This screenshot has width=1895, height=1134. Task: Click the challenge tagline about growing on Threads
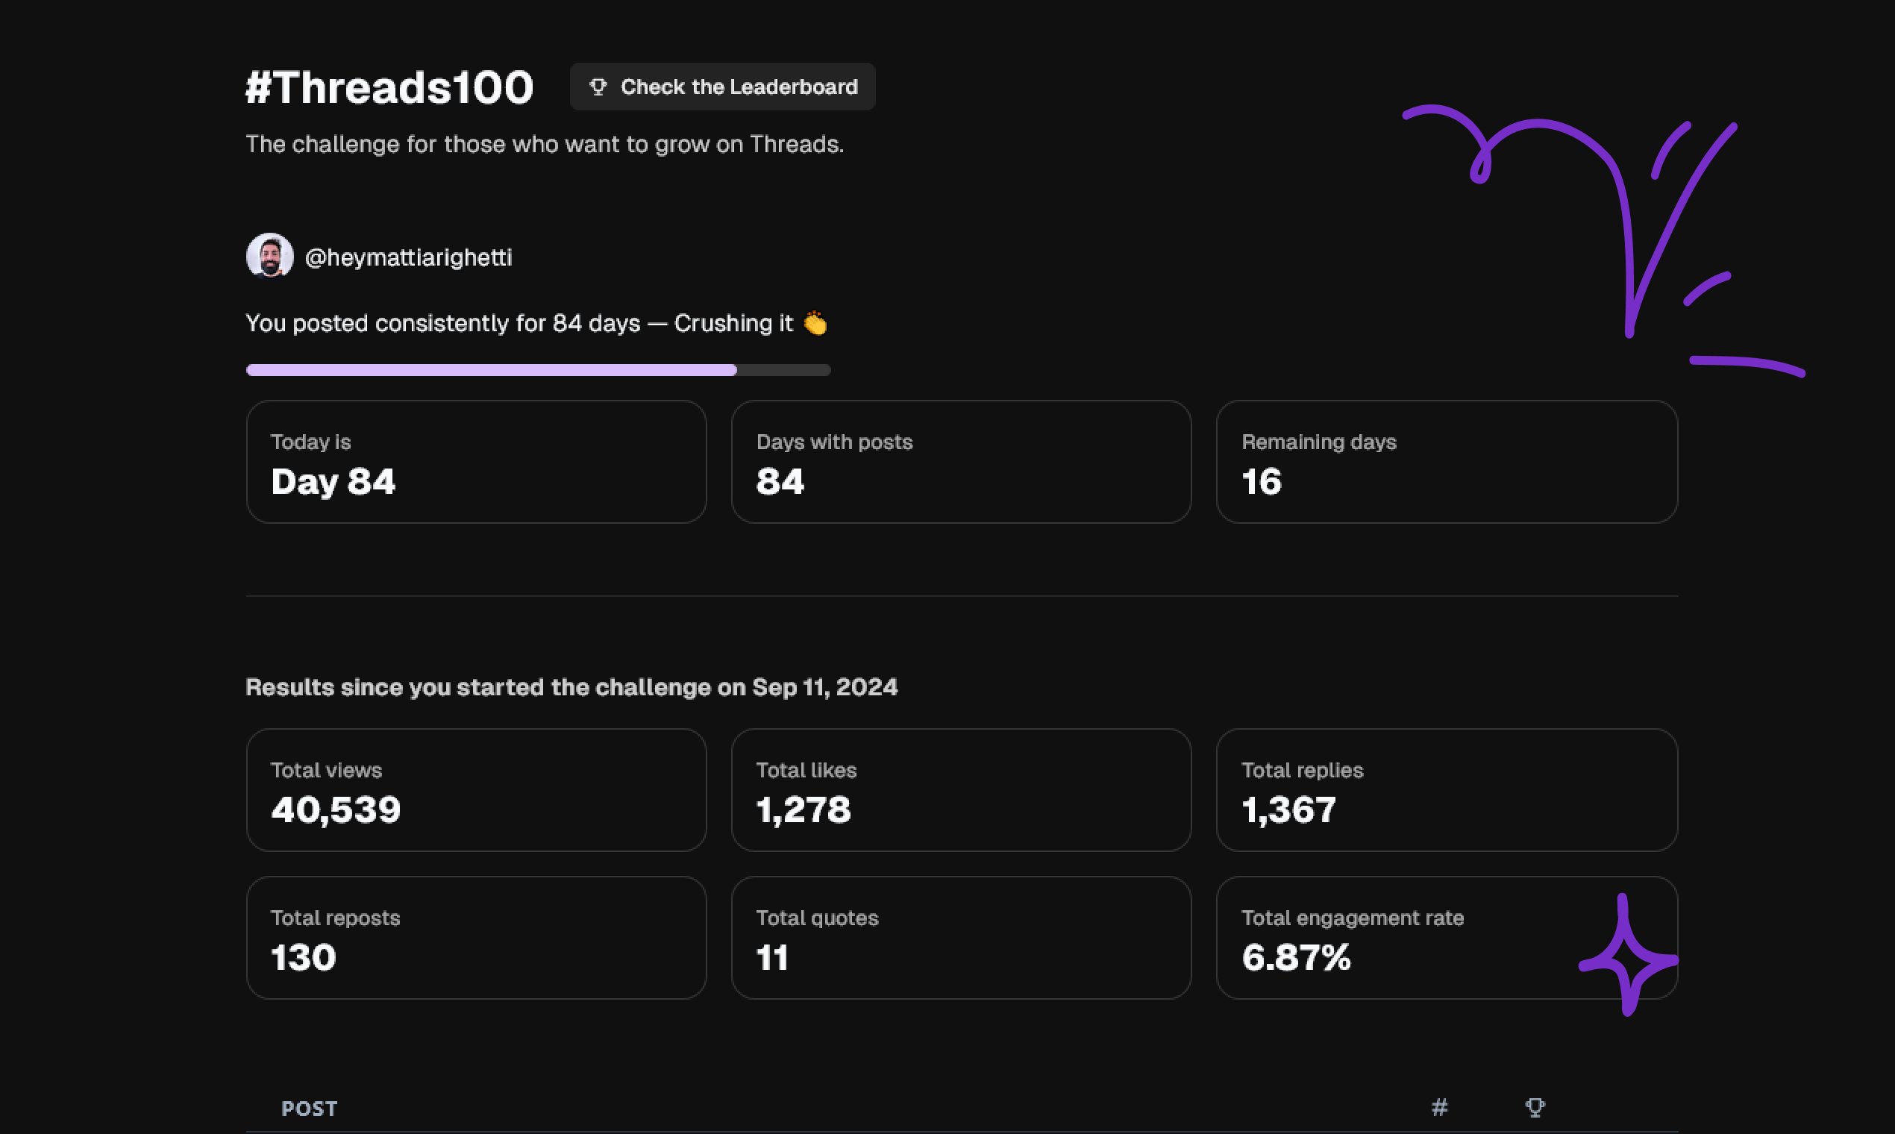544,144
